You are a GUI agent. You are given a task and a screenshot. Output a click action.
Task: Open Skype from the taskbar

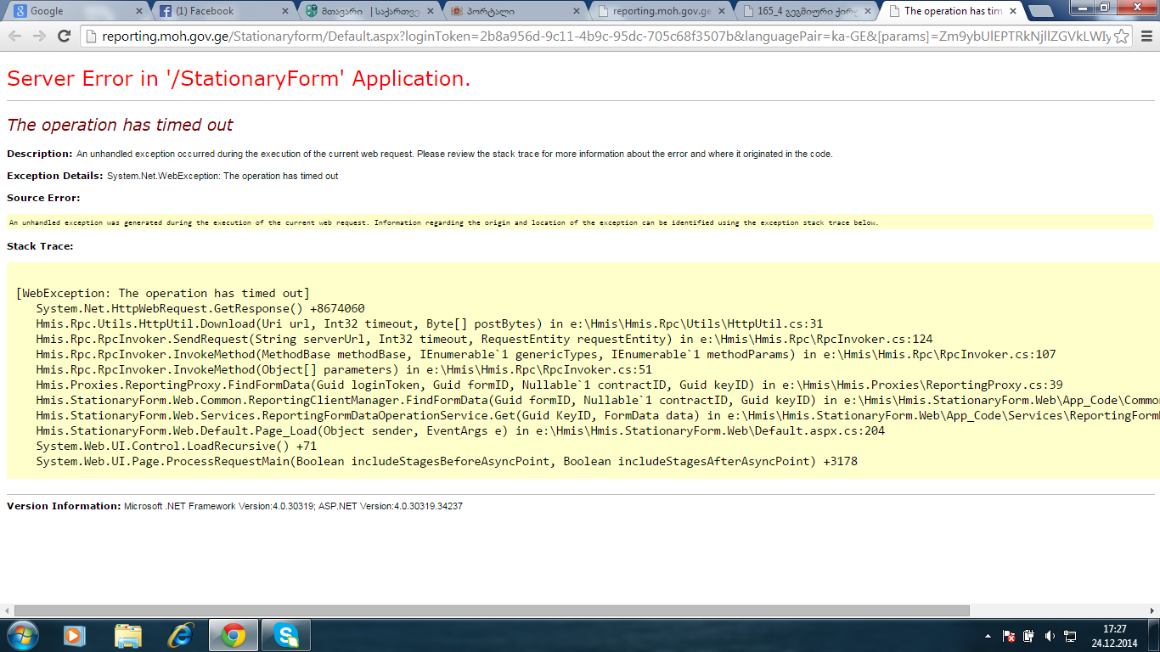[286, 635]
